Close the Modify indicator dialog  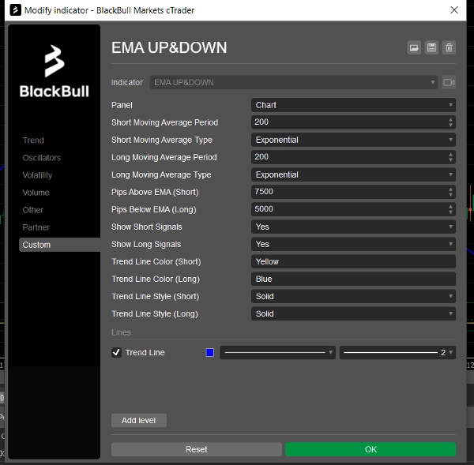point(453,10)
